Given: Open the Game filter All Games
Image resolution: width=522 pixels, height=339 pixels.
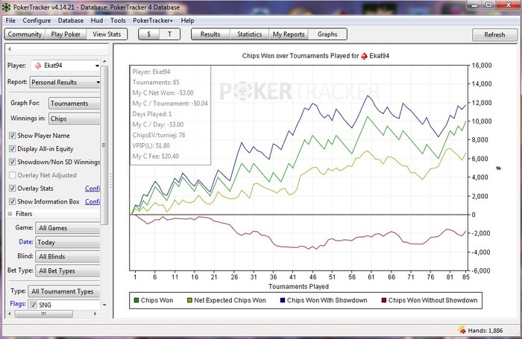Looking at the screenshot, I should [68, 228].
